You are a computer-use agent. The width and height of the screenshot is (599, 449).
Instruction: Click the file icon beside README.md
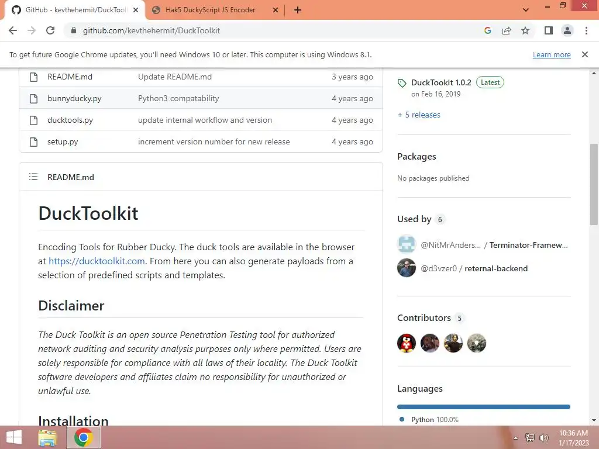tap(33, 77)
